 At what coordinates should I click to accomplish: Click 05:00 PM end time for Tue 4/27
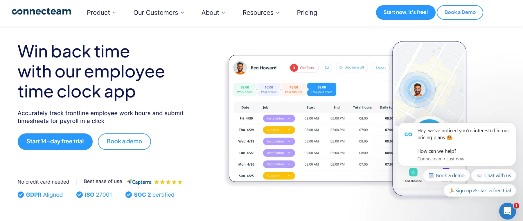[x=337, y=153]
